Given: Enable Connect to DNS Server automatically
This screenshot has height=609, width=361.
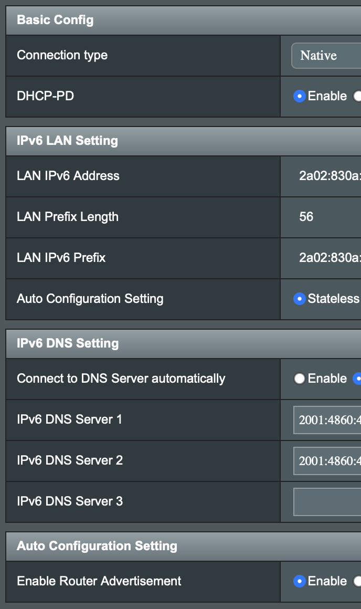Looking at the screenshot, I should pos(300,379).
